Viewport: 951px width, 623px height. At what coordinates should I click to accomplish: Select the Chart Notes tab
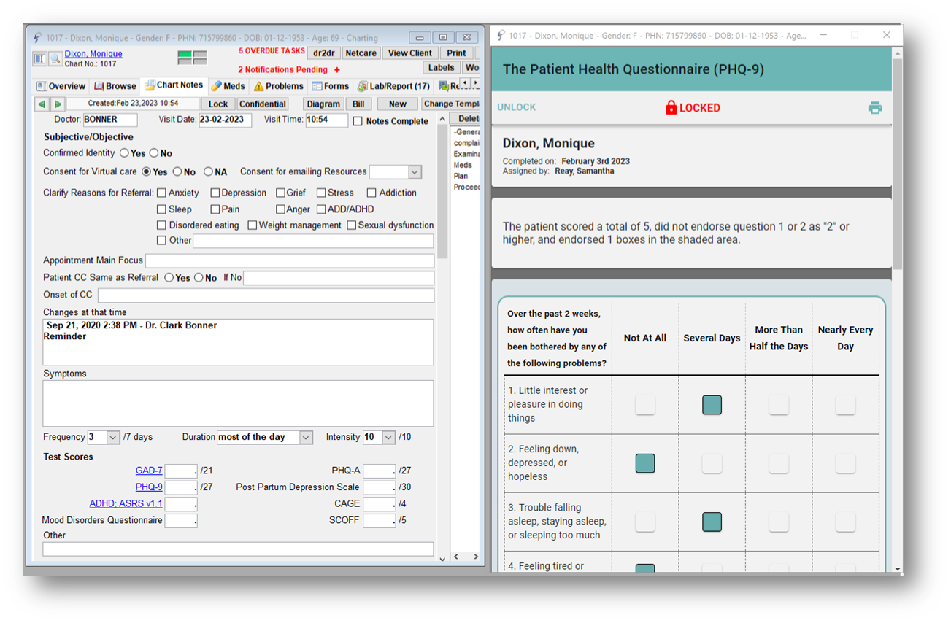(174, 85)
